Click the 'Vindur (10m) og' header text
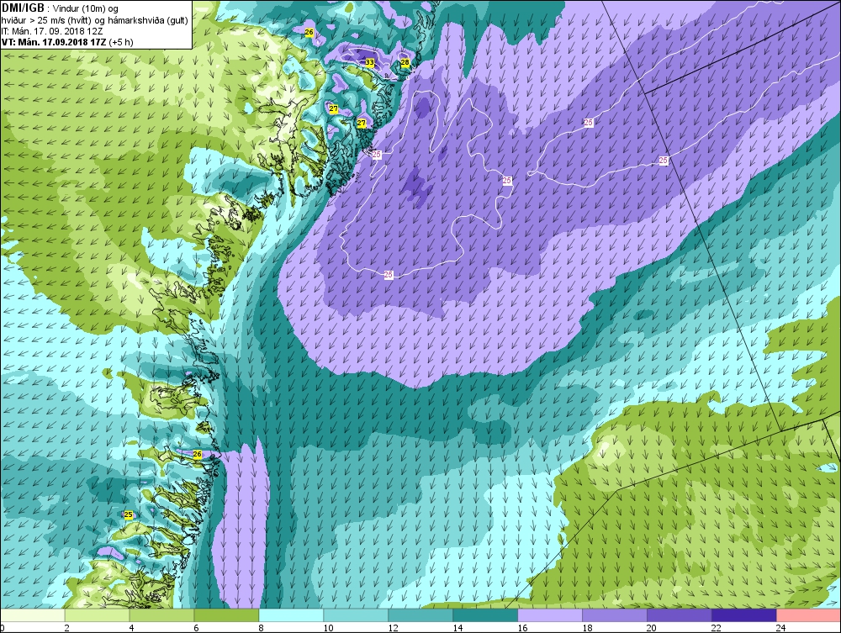Image resolution: width=841 pixels, height=633 pixels. pos(86,8)
